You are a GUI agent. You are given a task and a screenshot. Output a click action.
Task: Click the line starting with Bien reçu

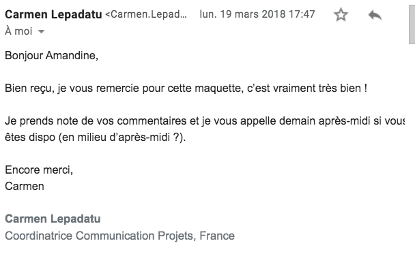(x=186, y=88)
